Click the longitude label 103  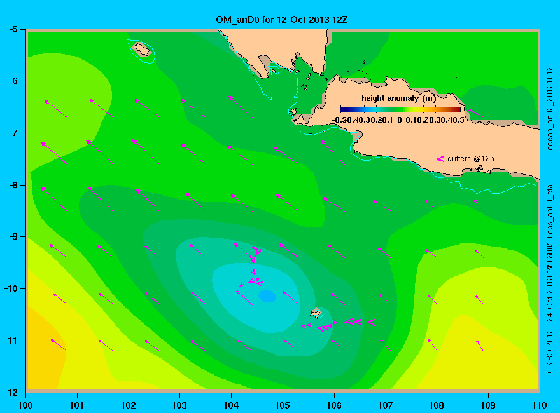tap(179, 405)
